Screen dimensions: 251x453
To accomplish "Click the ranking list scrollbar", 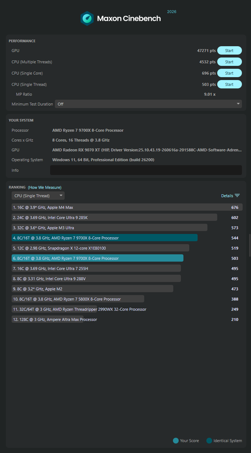I will click(x=249, y=245).
